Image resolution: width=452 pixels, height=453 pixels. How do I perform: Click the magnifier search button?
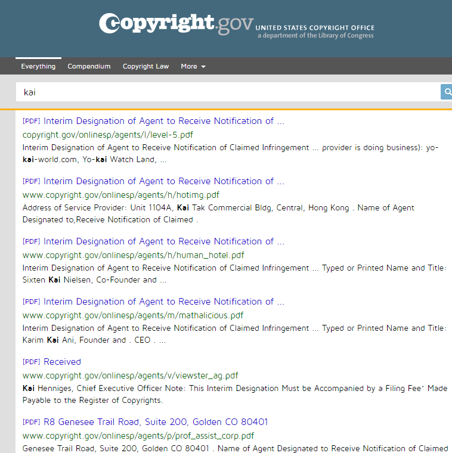coord(447,92)
